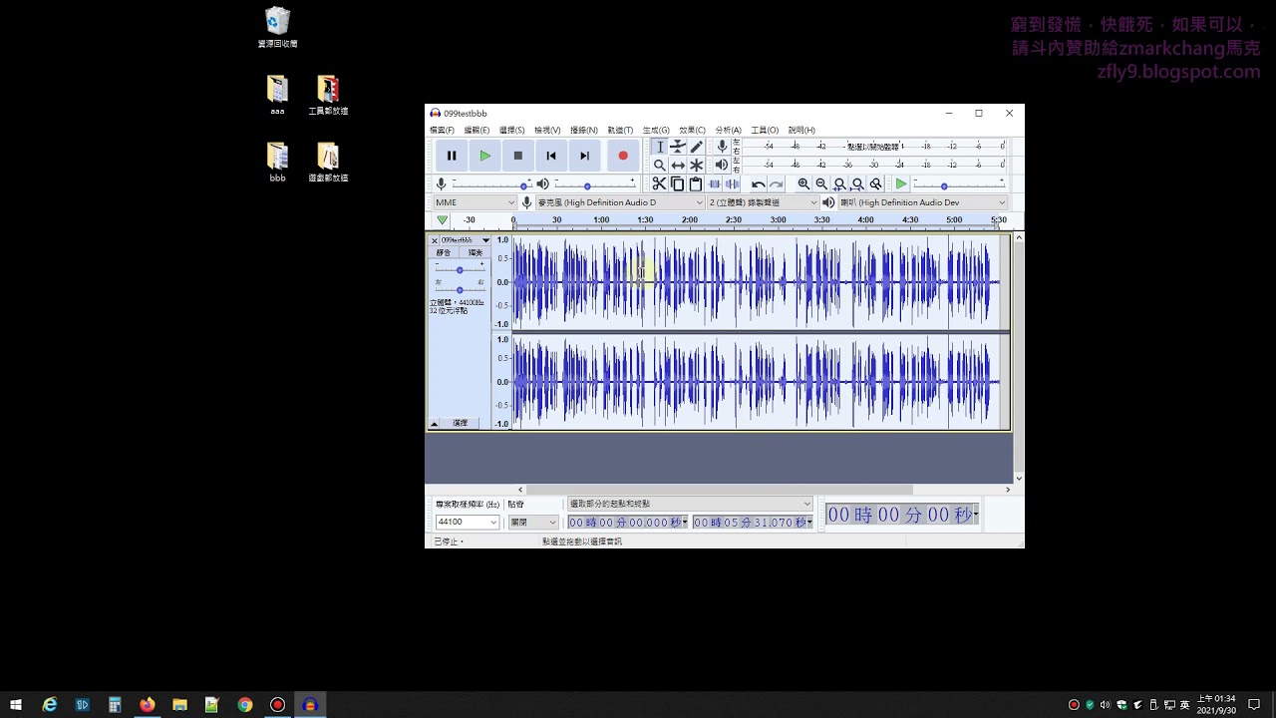Screen dimensions: 1276x718
Task: Adjust the track pan slider
Action: click(x=460, y=289)
